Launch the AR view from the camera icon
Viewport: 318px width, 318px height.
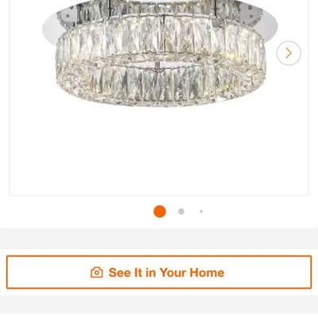pyautogui.click(x=97, y=273)
